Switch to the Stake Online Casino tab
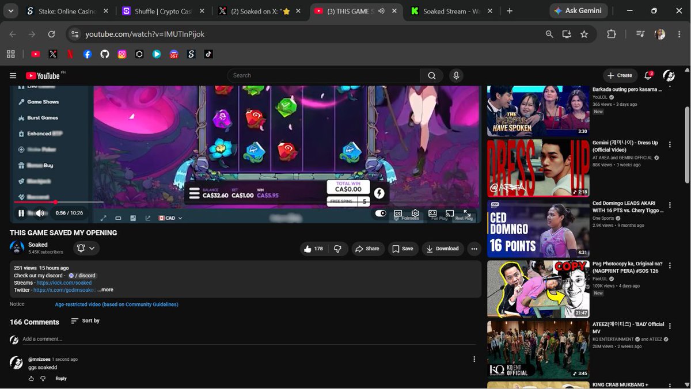 68,11
